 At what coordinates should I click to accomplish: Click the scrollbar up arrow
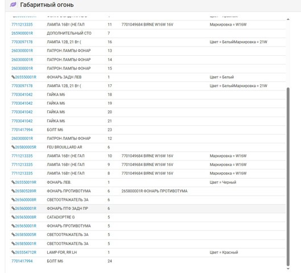(288, 19)
